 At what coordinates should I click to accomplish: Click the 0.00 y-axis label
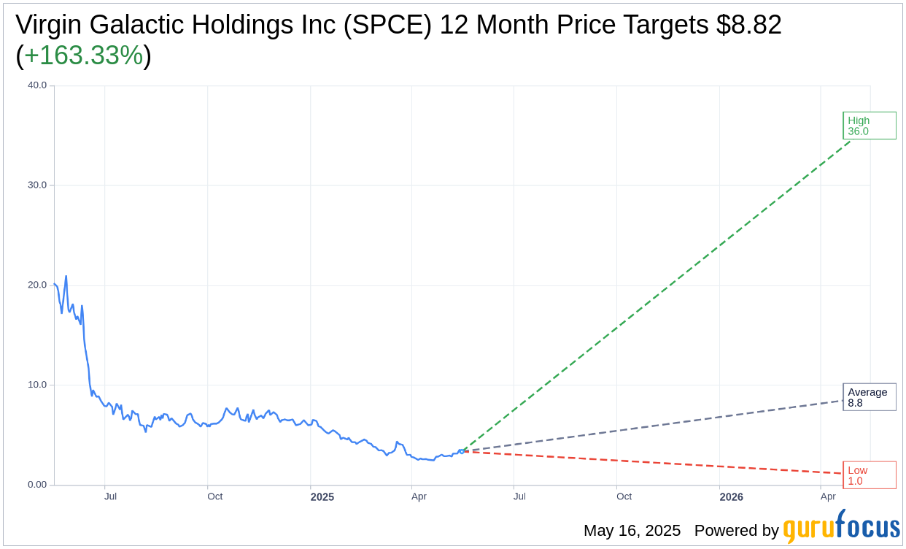(37, 485)
